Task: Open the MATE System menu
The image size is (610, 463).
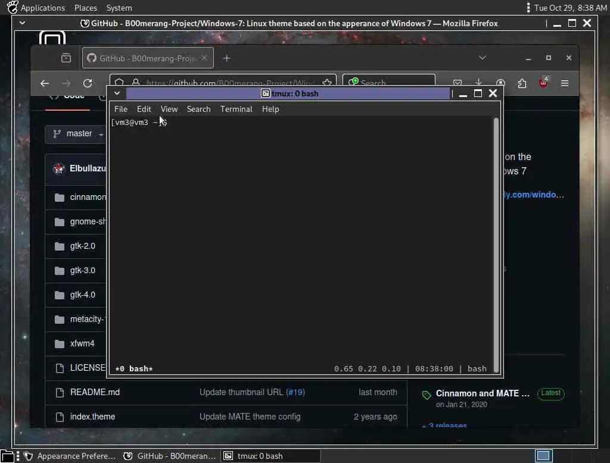Action: point(119,8)
